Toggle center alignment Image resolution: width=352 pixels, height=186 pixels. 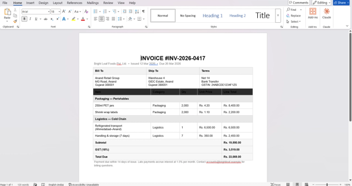point(101,19)
